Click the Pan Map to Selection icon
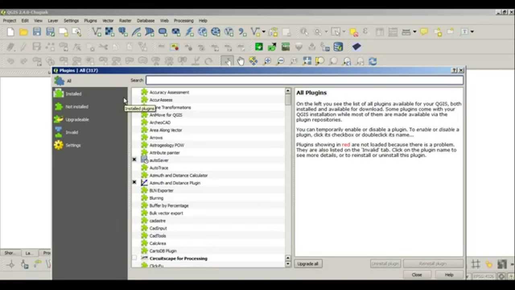Screen dimensions: 515x290 tap(253, 61)
